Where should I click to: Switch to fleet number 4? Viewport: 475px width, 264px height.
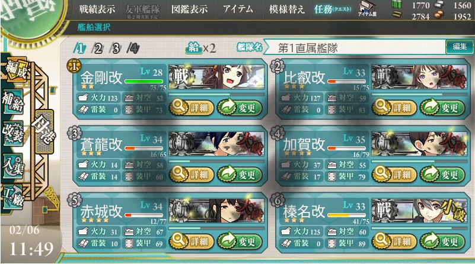(x=133, y=48)
